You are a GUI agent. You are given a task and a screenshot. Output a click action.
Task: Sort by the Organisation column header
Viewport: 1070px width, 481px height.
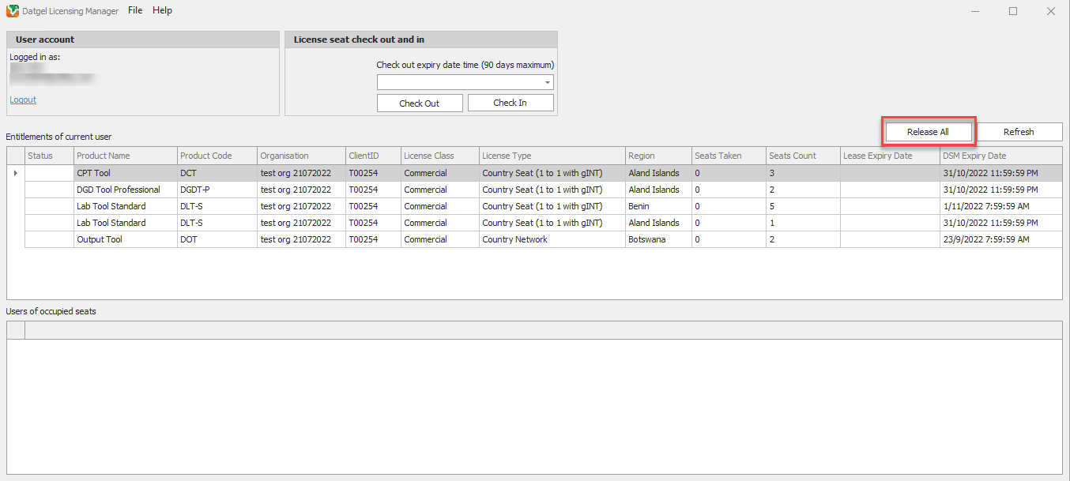point(301,156)
